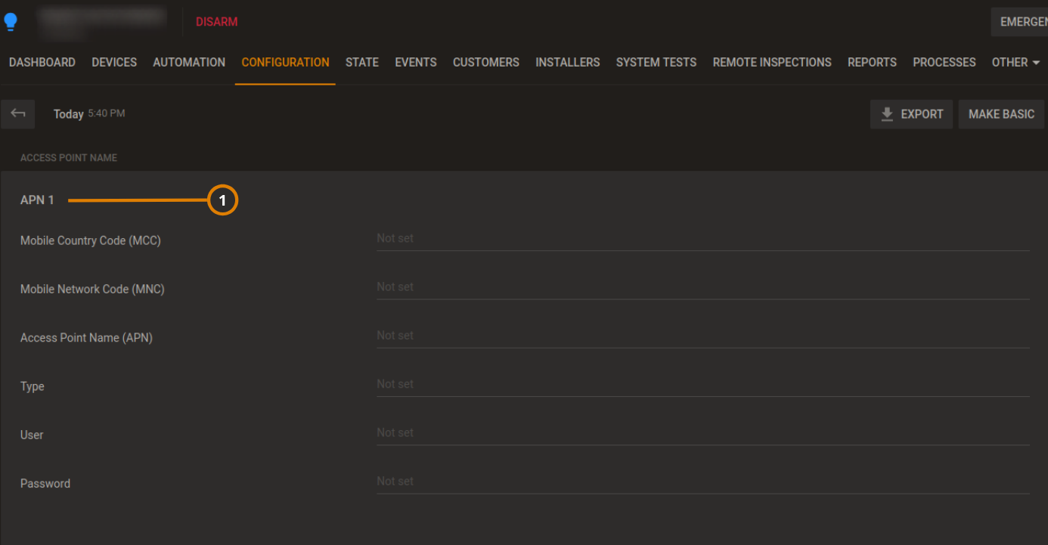The image size is (1048, 545).
Task: Click the Password input field
Action: 702,480
